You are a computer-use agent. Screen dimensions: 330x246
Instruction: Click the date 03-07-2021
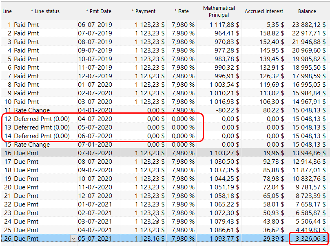coord(95,222)
